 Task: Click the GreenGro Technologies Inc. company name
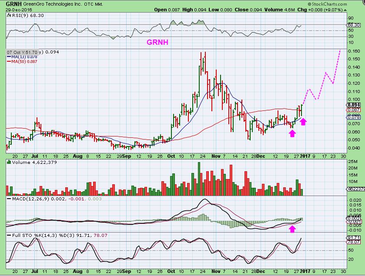point(53,4)
